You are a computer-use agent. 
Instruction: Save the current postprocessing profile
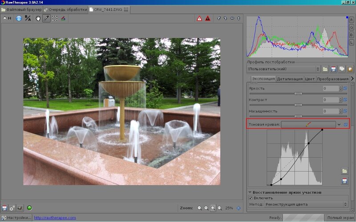click(x=333, y=69)
